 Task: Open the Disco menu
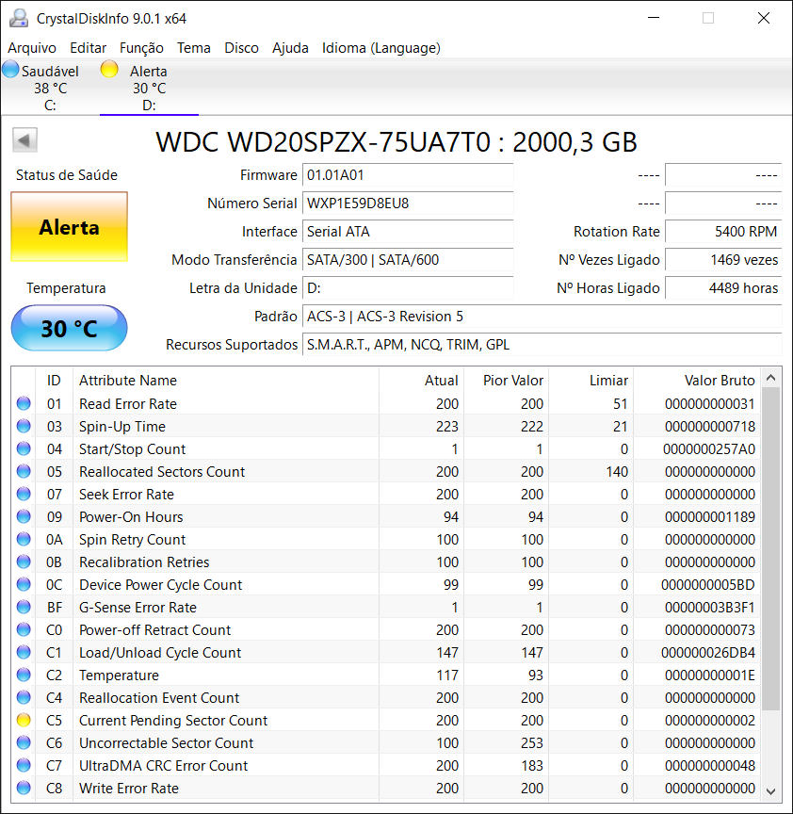click(241, 48)
